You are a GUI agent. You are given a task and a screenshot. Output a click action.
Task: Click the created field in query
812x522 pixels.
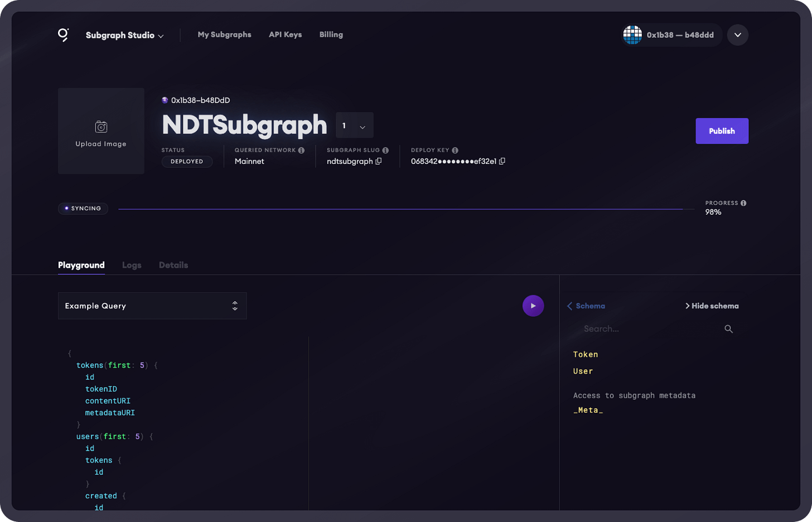101,496
